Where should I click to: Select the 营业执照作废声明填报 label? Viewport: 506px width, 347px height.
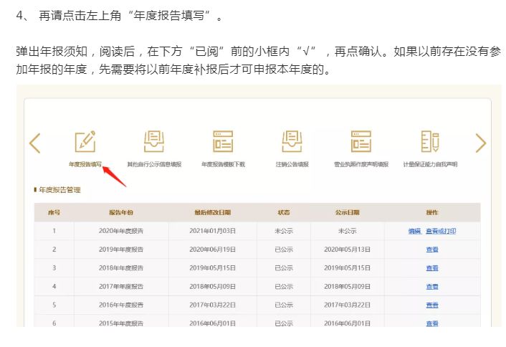[x=361, y=164]
